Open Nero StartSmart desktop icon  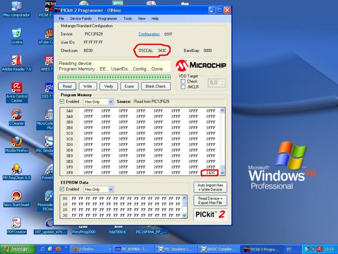pyautogui.click(x=17, y=198)
